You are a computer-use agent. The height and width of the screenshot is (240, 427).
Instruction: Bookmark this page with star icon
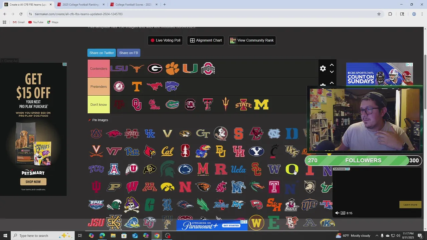[379, 14]
